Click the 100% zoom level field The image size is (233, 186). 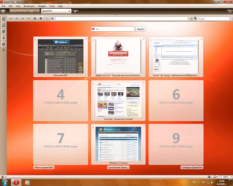coord(225,177)
